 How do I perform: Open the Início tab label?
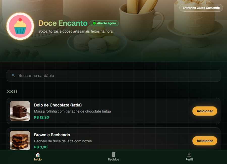38,159
